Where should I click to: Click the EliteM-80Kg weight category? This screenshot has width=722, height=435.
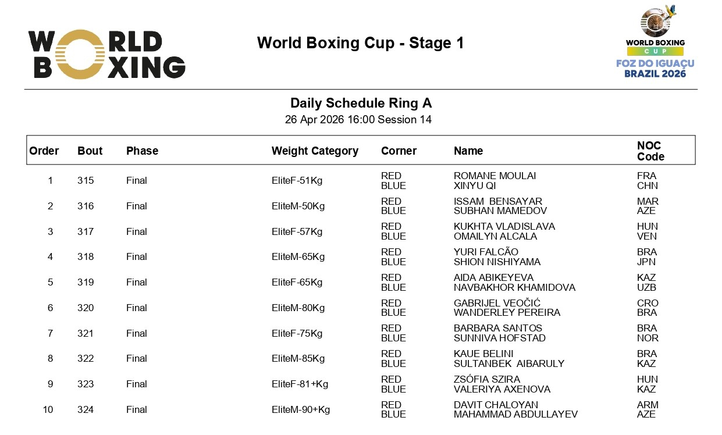pos(298,308)
